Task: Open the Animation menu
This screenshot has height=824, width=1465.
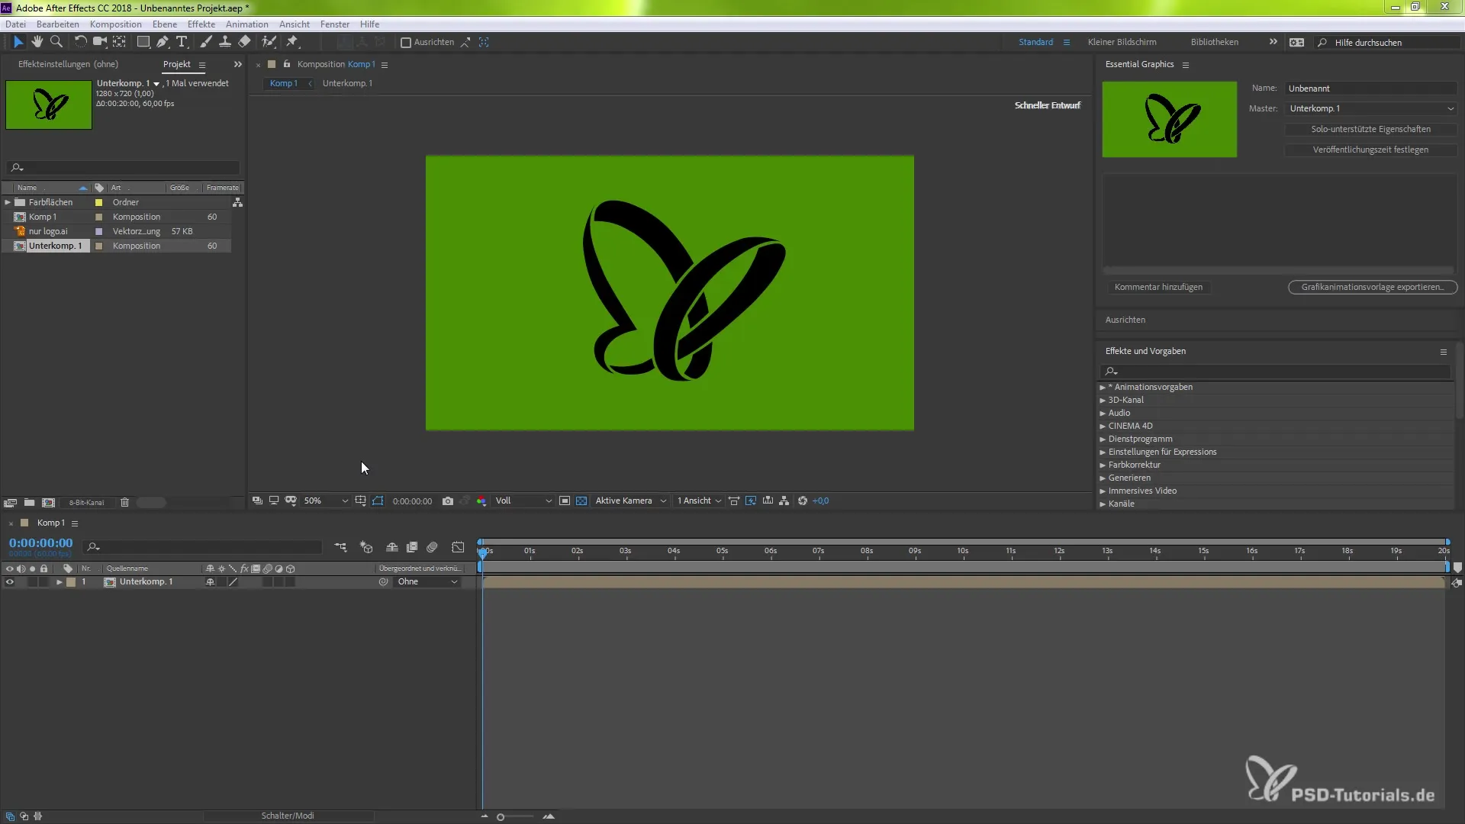Action: click(247, 24)
